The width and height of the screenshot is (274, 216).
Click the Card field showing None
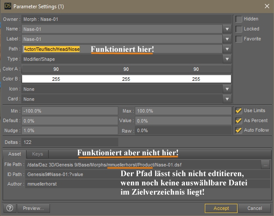tap(122, 99)
